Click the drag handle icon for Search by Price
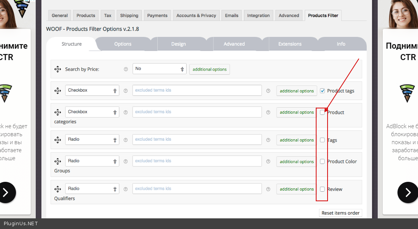Screen dimensions: 418x229 (x=57, y=69)
